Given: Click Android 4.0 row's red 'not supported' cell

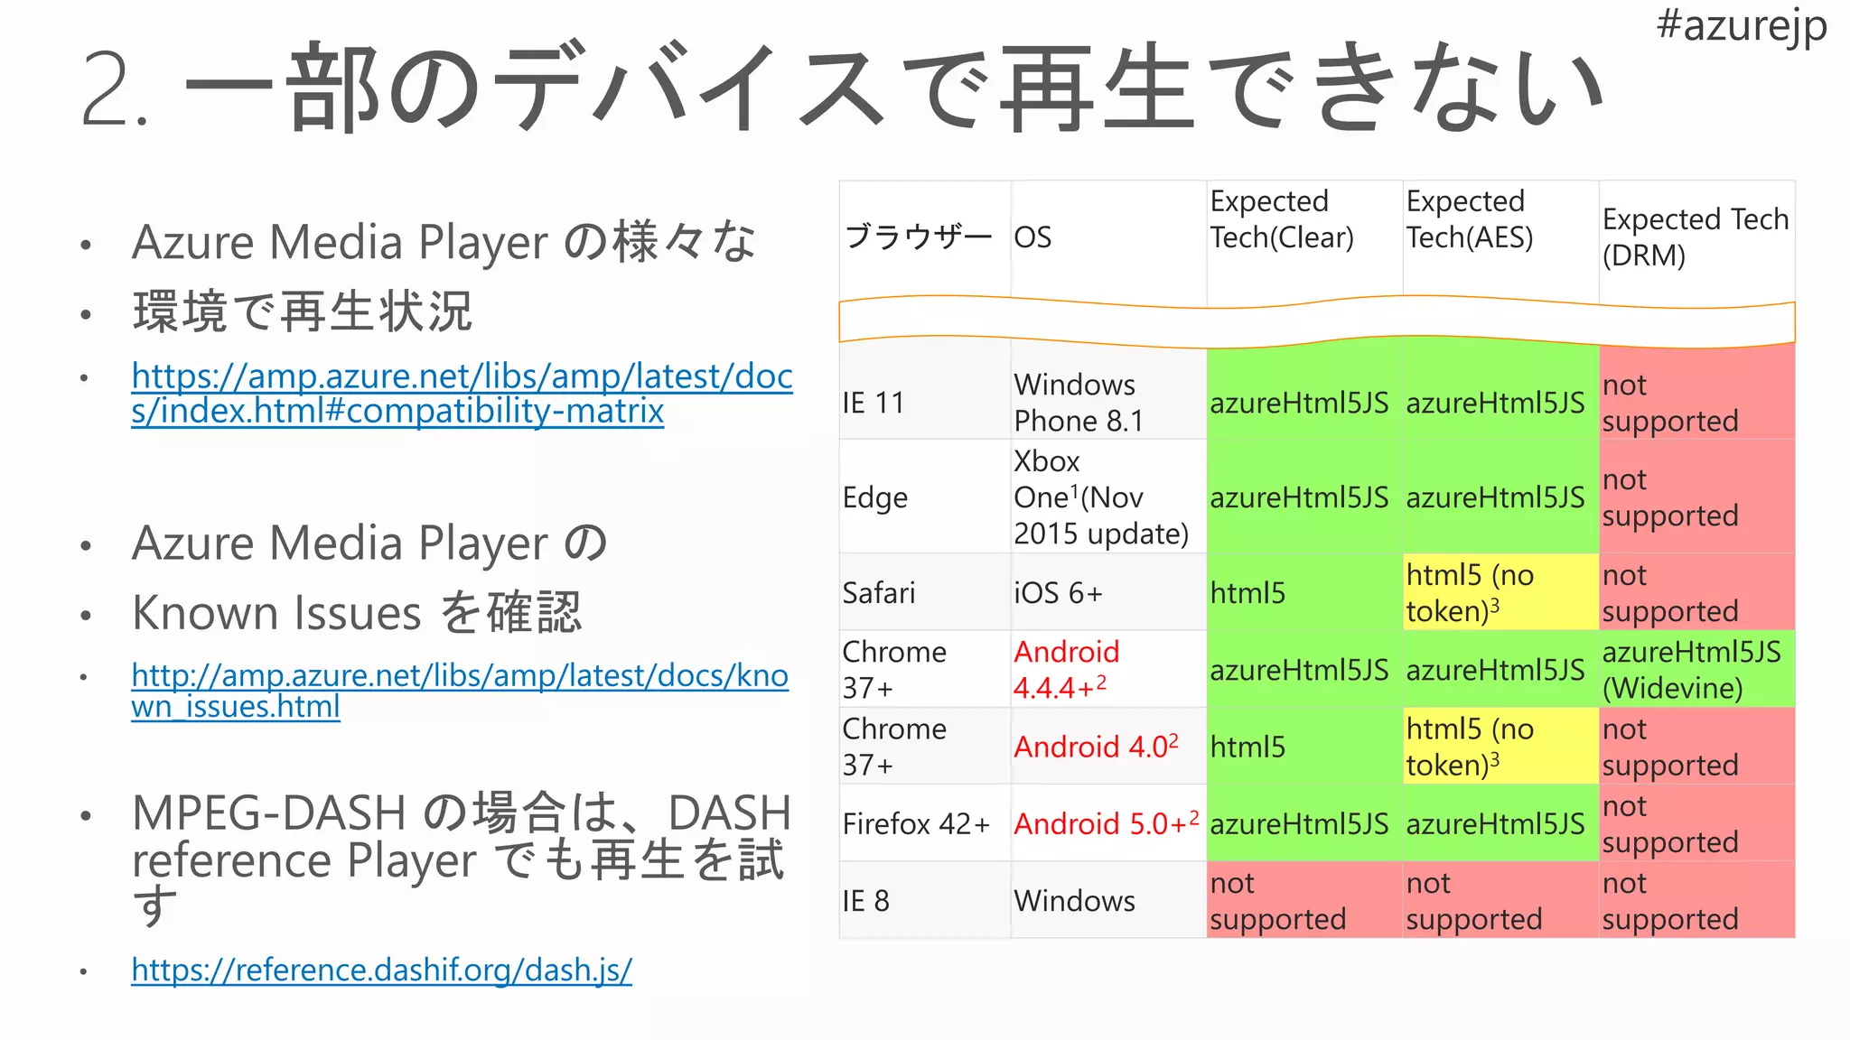Looking at the screenshot, I should point(1696,747).
